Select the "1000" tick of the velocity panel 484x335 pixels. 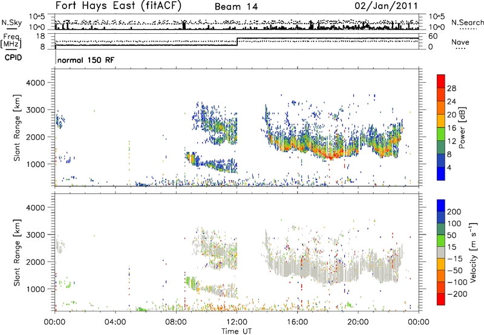tap(35, 289)
